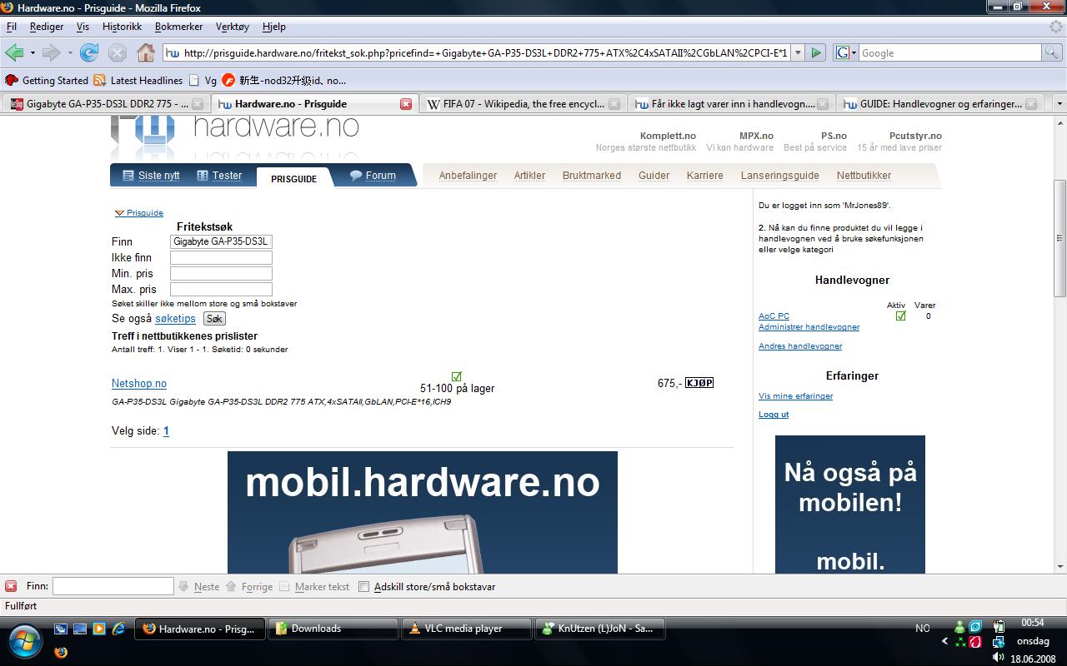Screen dimensions: 1067x666
Task: Click the Windows Start orb
Action: (23, 639)
